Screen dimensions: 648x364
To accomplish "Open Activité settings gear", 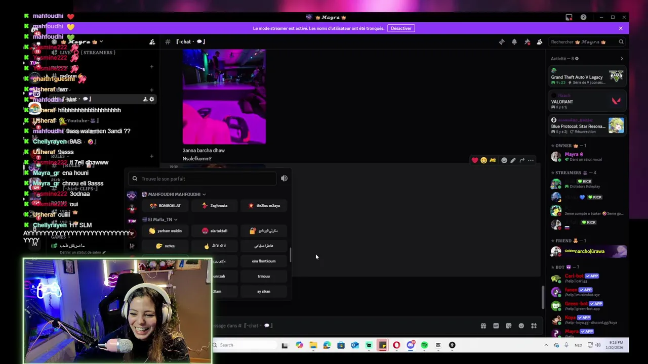I will [x=577, y=59].
